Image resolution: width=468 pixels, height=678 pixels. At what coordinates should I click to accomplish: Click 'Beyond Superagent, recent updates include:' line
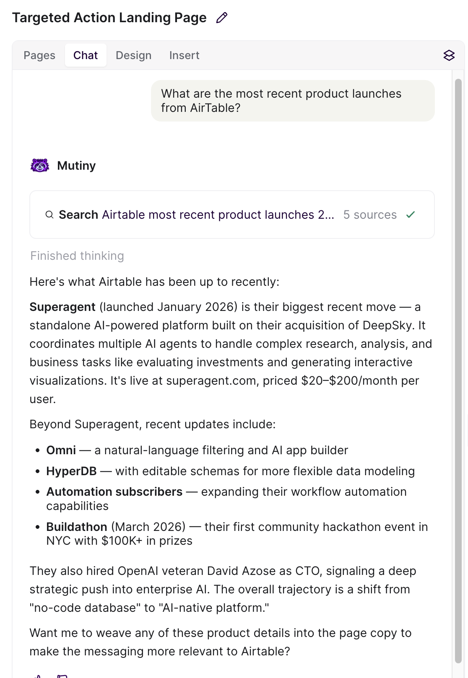coord(153,424)
